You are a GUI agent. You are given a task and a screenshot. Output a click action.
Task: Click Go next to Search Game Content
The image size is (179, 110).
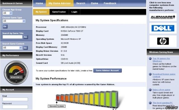(x=25, y=48)
